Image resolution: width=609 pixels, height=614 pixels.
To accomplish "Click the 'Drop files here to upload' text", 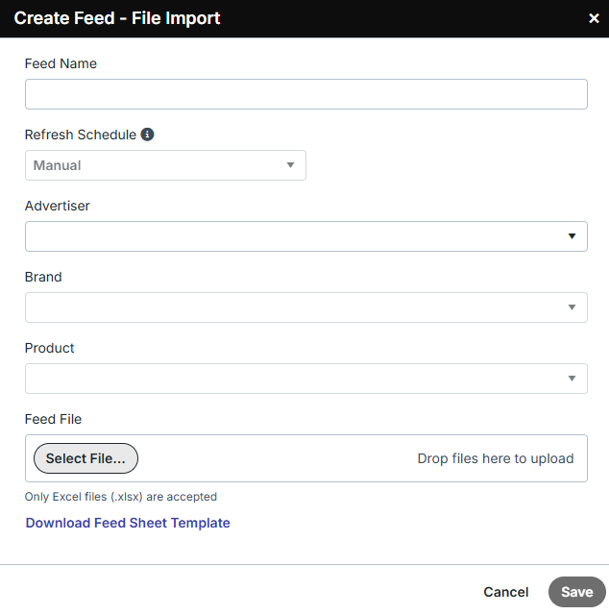I will coord(496,458).
